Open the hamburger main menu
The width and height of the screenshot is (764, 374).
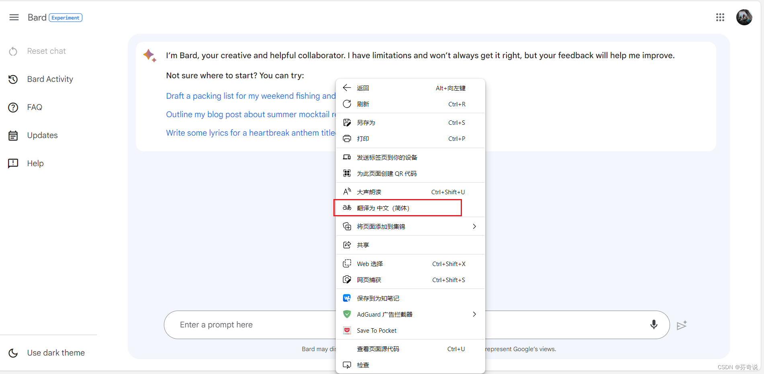point(14,17)
